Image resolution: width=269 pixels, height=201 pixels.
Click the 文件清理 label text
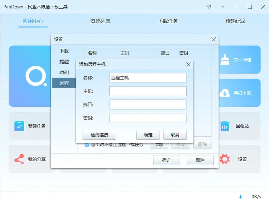(242, 60)
